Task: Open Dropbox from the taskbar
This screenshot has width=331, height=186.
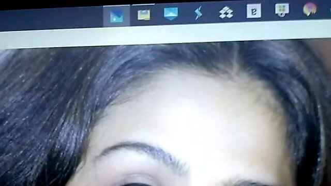Action: coord(225,12)
